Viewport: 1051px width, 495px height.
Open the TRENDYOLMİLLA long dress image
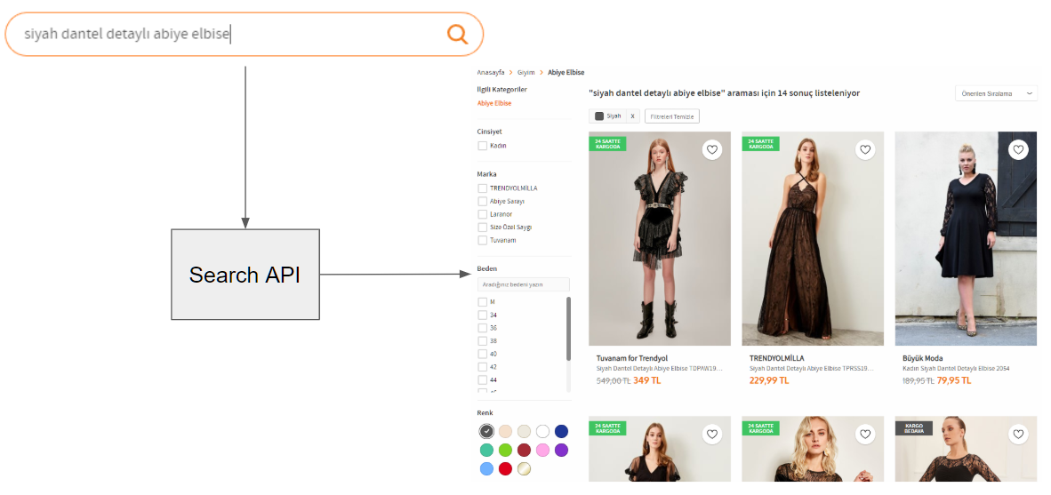(813, 238)
